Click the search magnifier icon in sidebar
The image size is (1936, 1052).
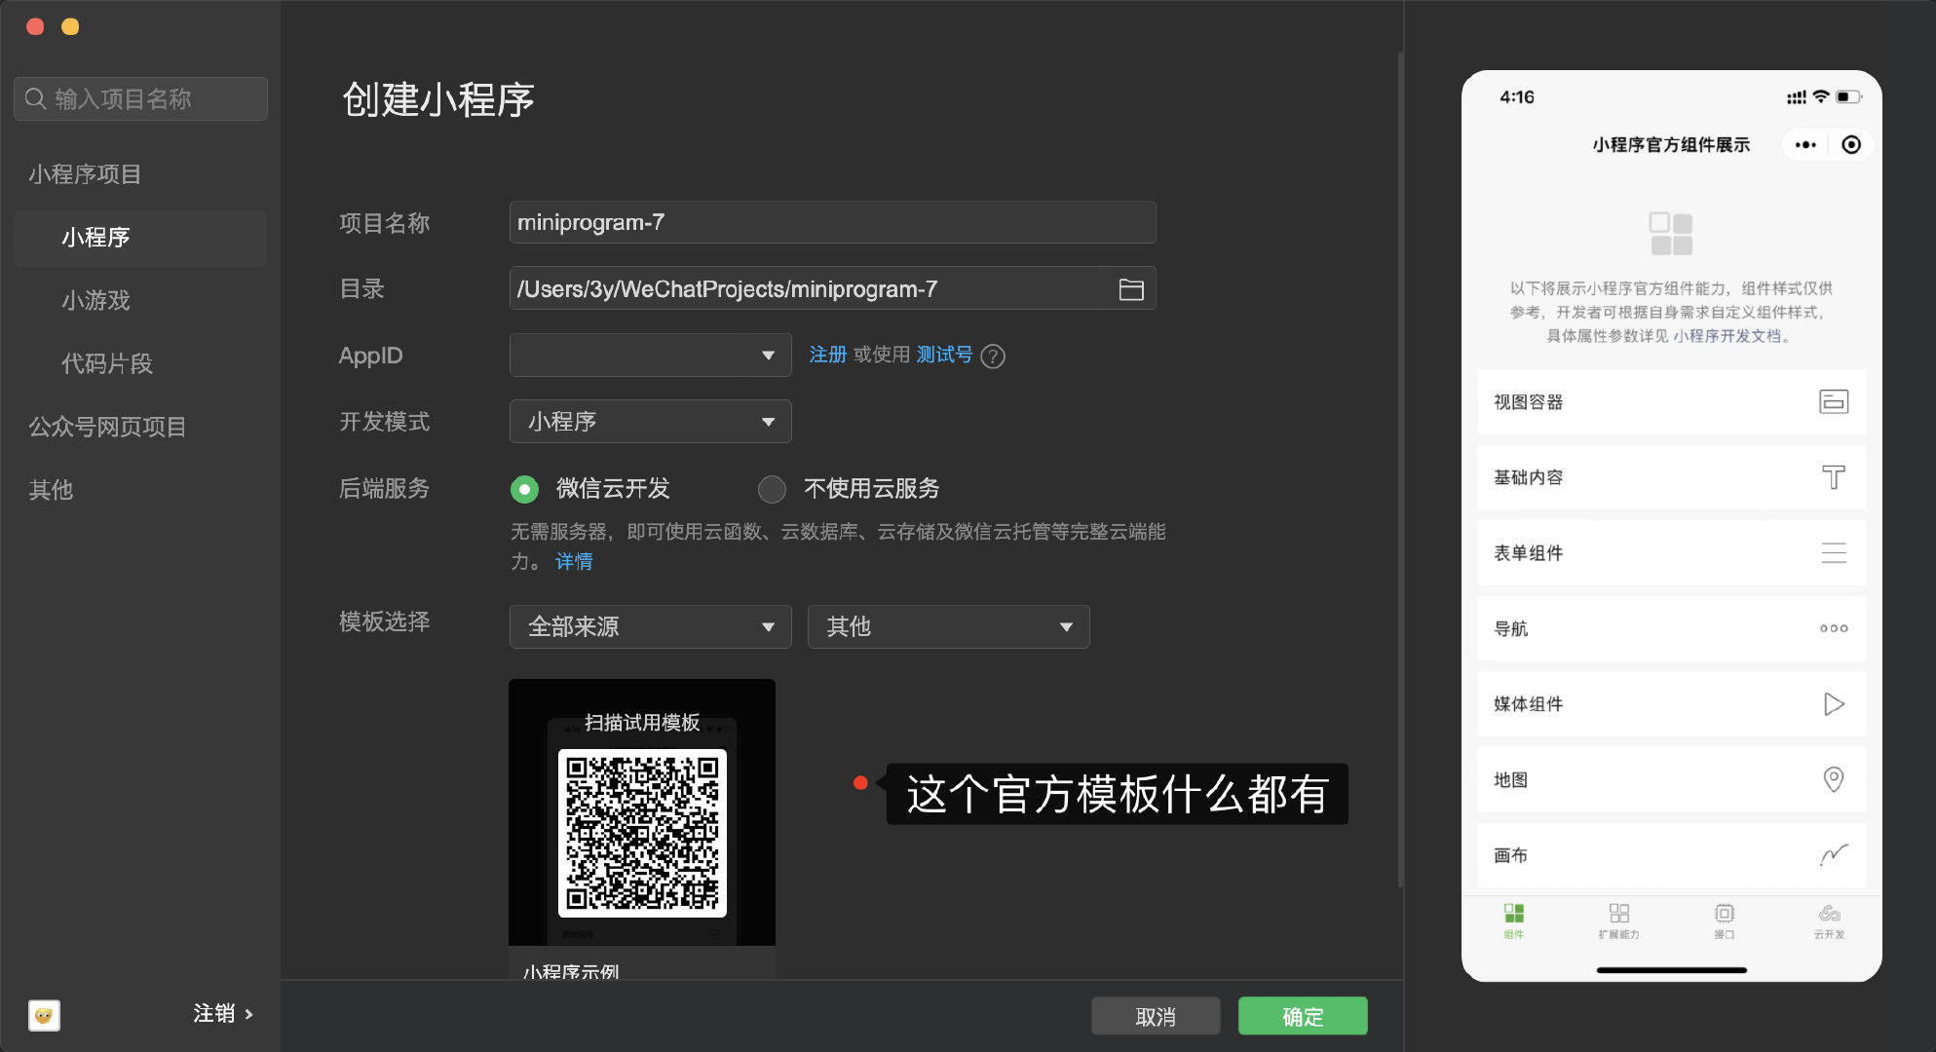click(36, 98)
